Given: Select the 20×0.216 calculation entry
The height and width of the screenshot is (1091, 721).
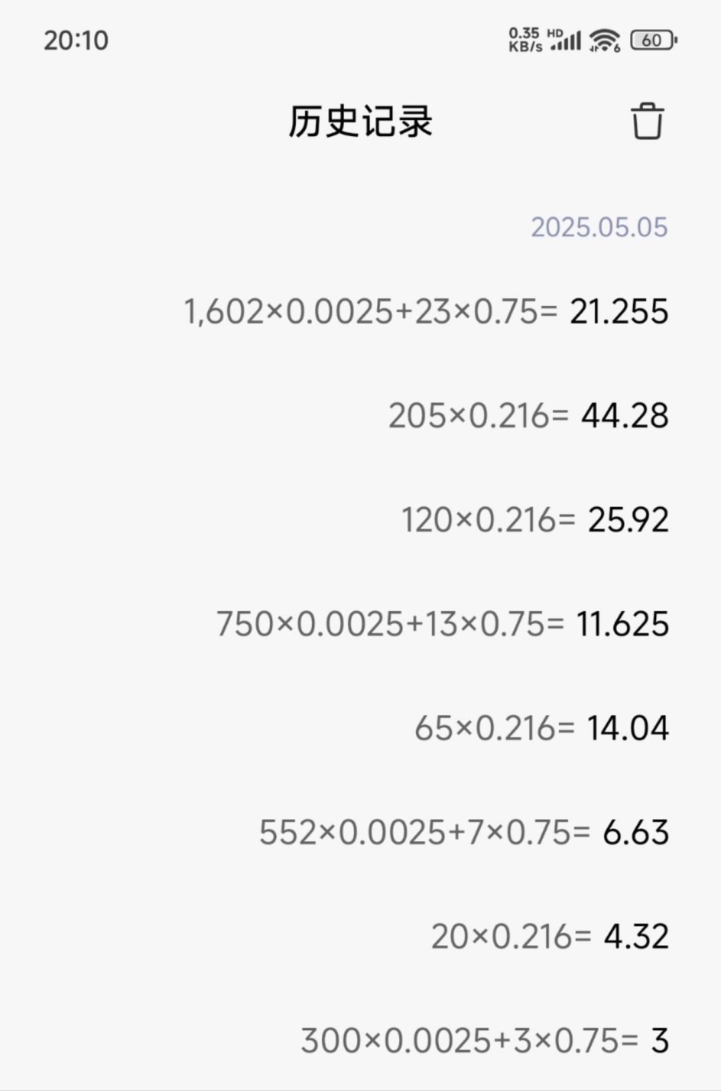Looking at the screenshot, I should (x=550, y=937).
